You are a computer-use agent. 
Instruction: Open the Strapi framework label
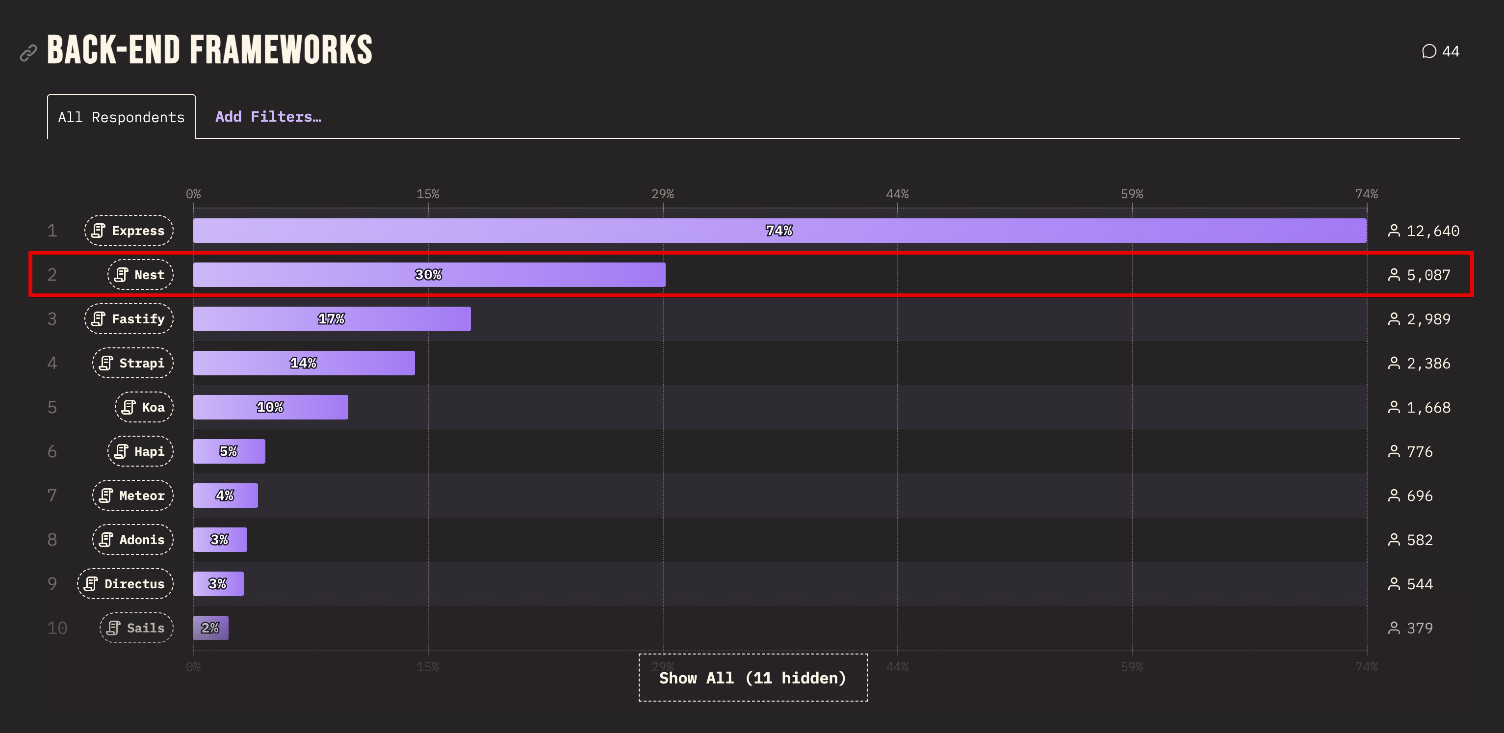132,363
